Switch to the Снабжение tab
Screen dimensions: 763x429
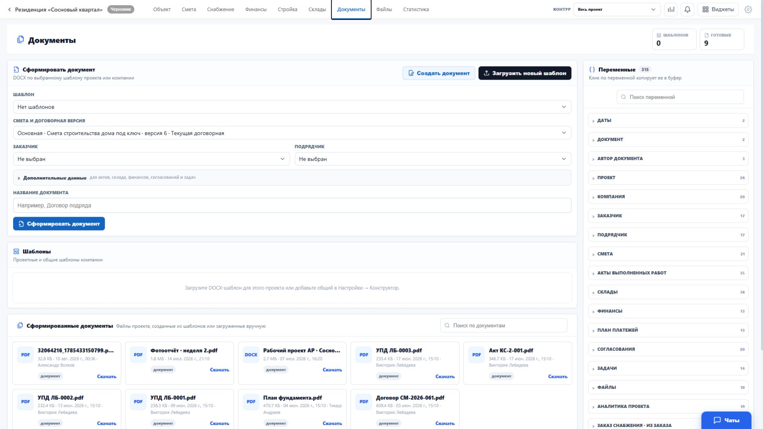220,9
